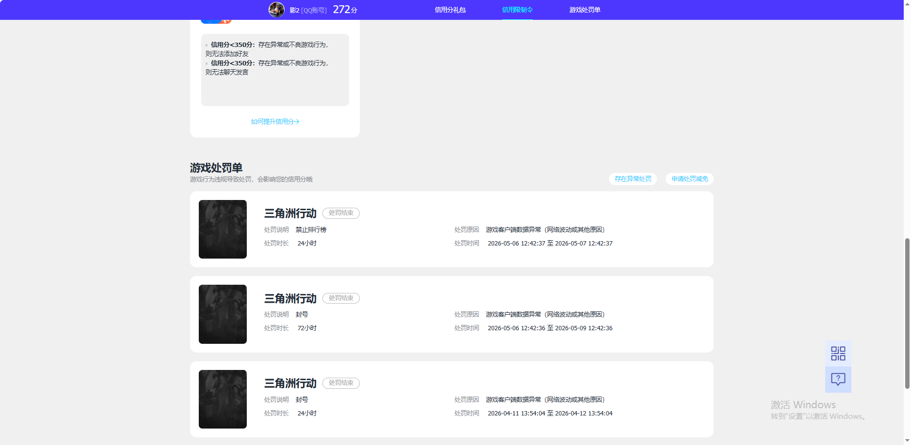Open 如何提升信用分 link
911x445 pixels.
pos(275,122)
